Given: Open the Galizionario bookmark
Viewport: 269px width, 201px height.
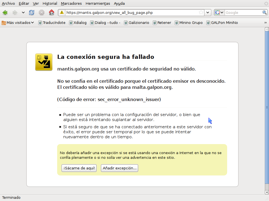Looking at the screenshot, I should coord(136,23).
